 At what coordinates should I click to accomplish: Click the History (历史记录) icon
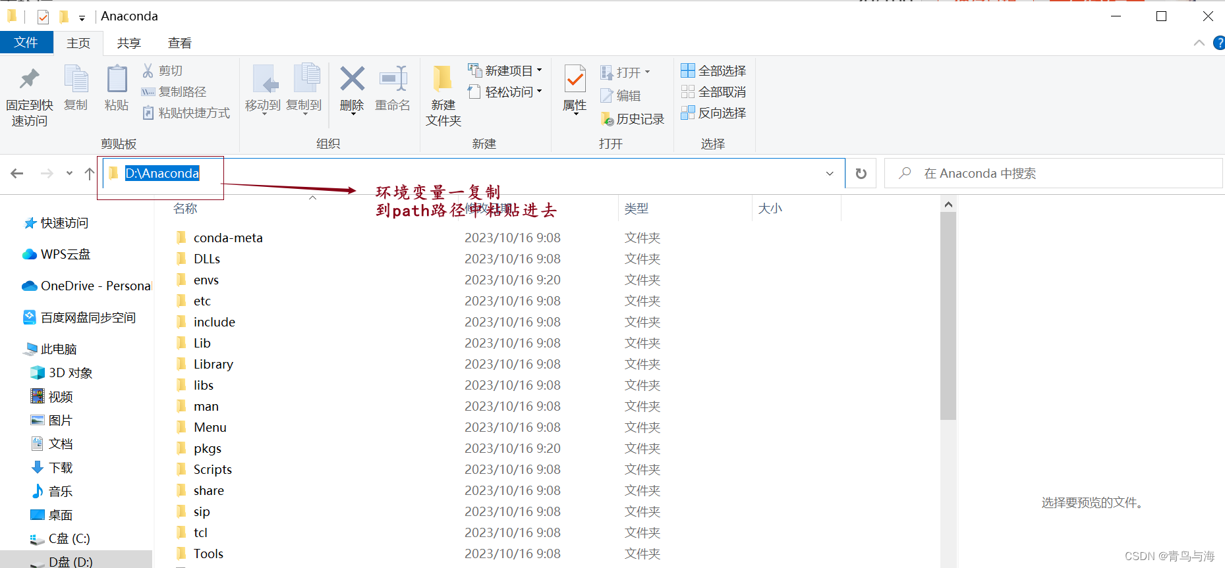(607, 119)
